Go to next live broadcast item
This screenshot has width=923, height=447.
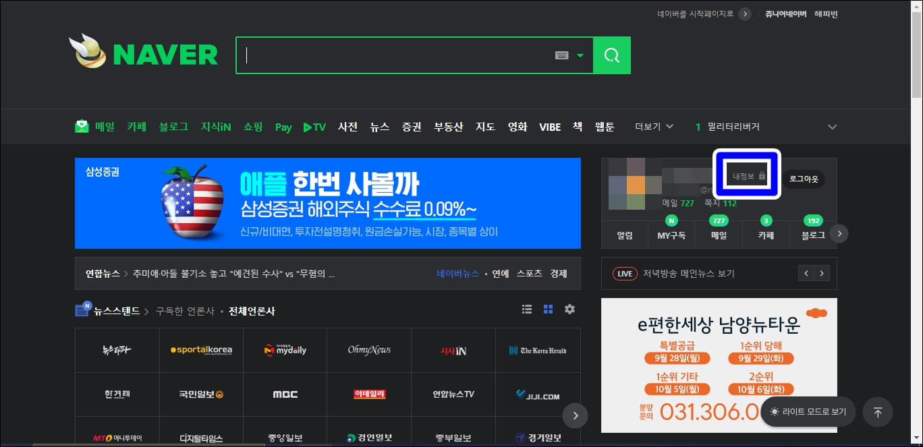822,274
